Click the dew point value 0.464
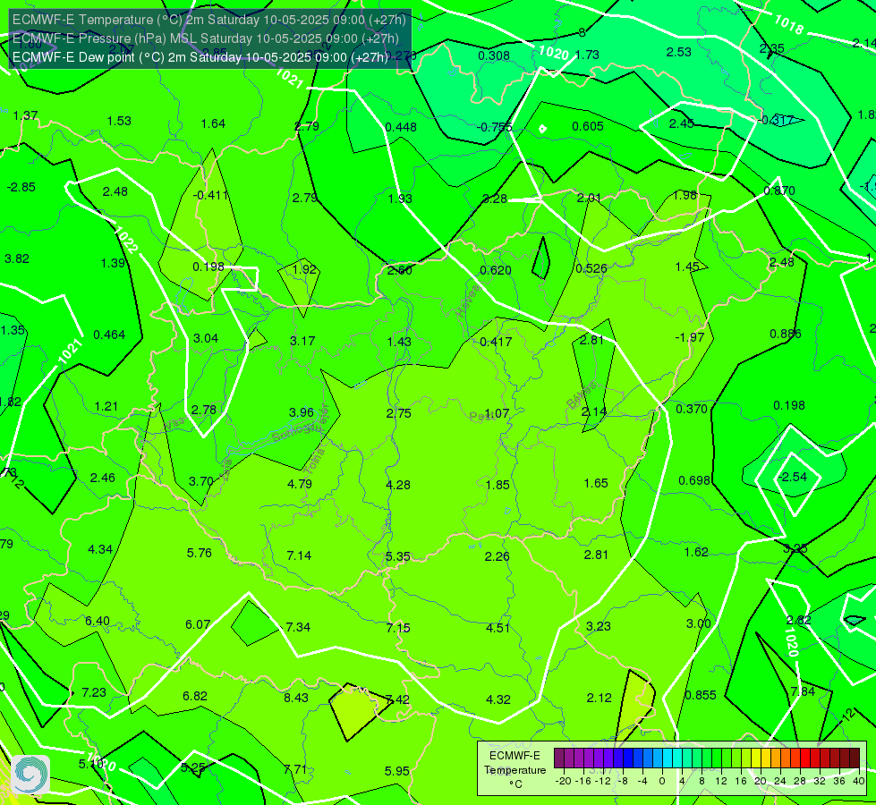876x805 pixels. point(109,335)
